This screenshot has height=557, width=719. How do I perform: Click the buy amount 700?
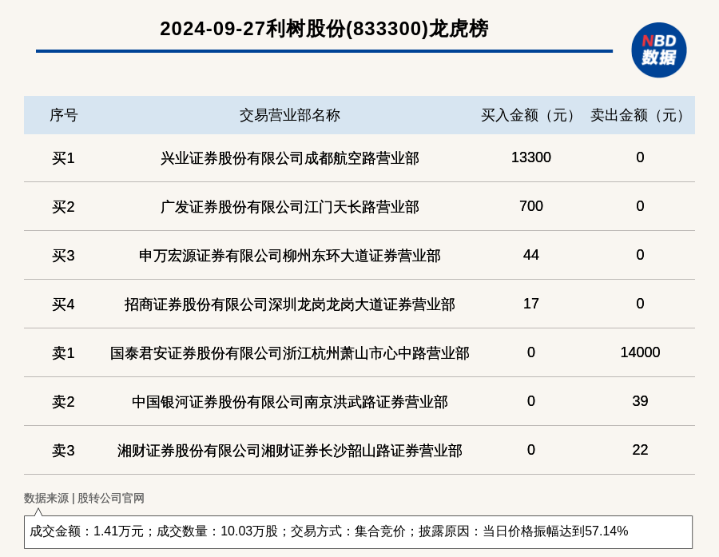pyautogui.click(x=531, y=206)
